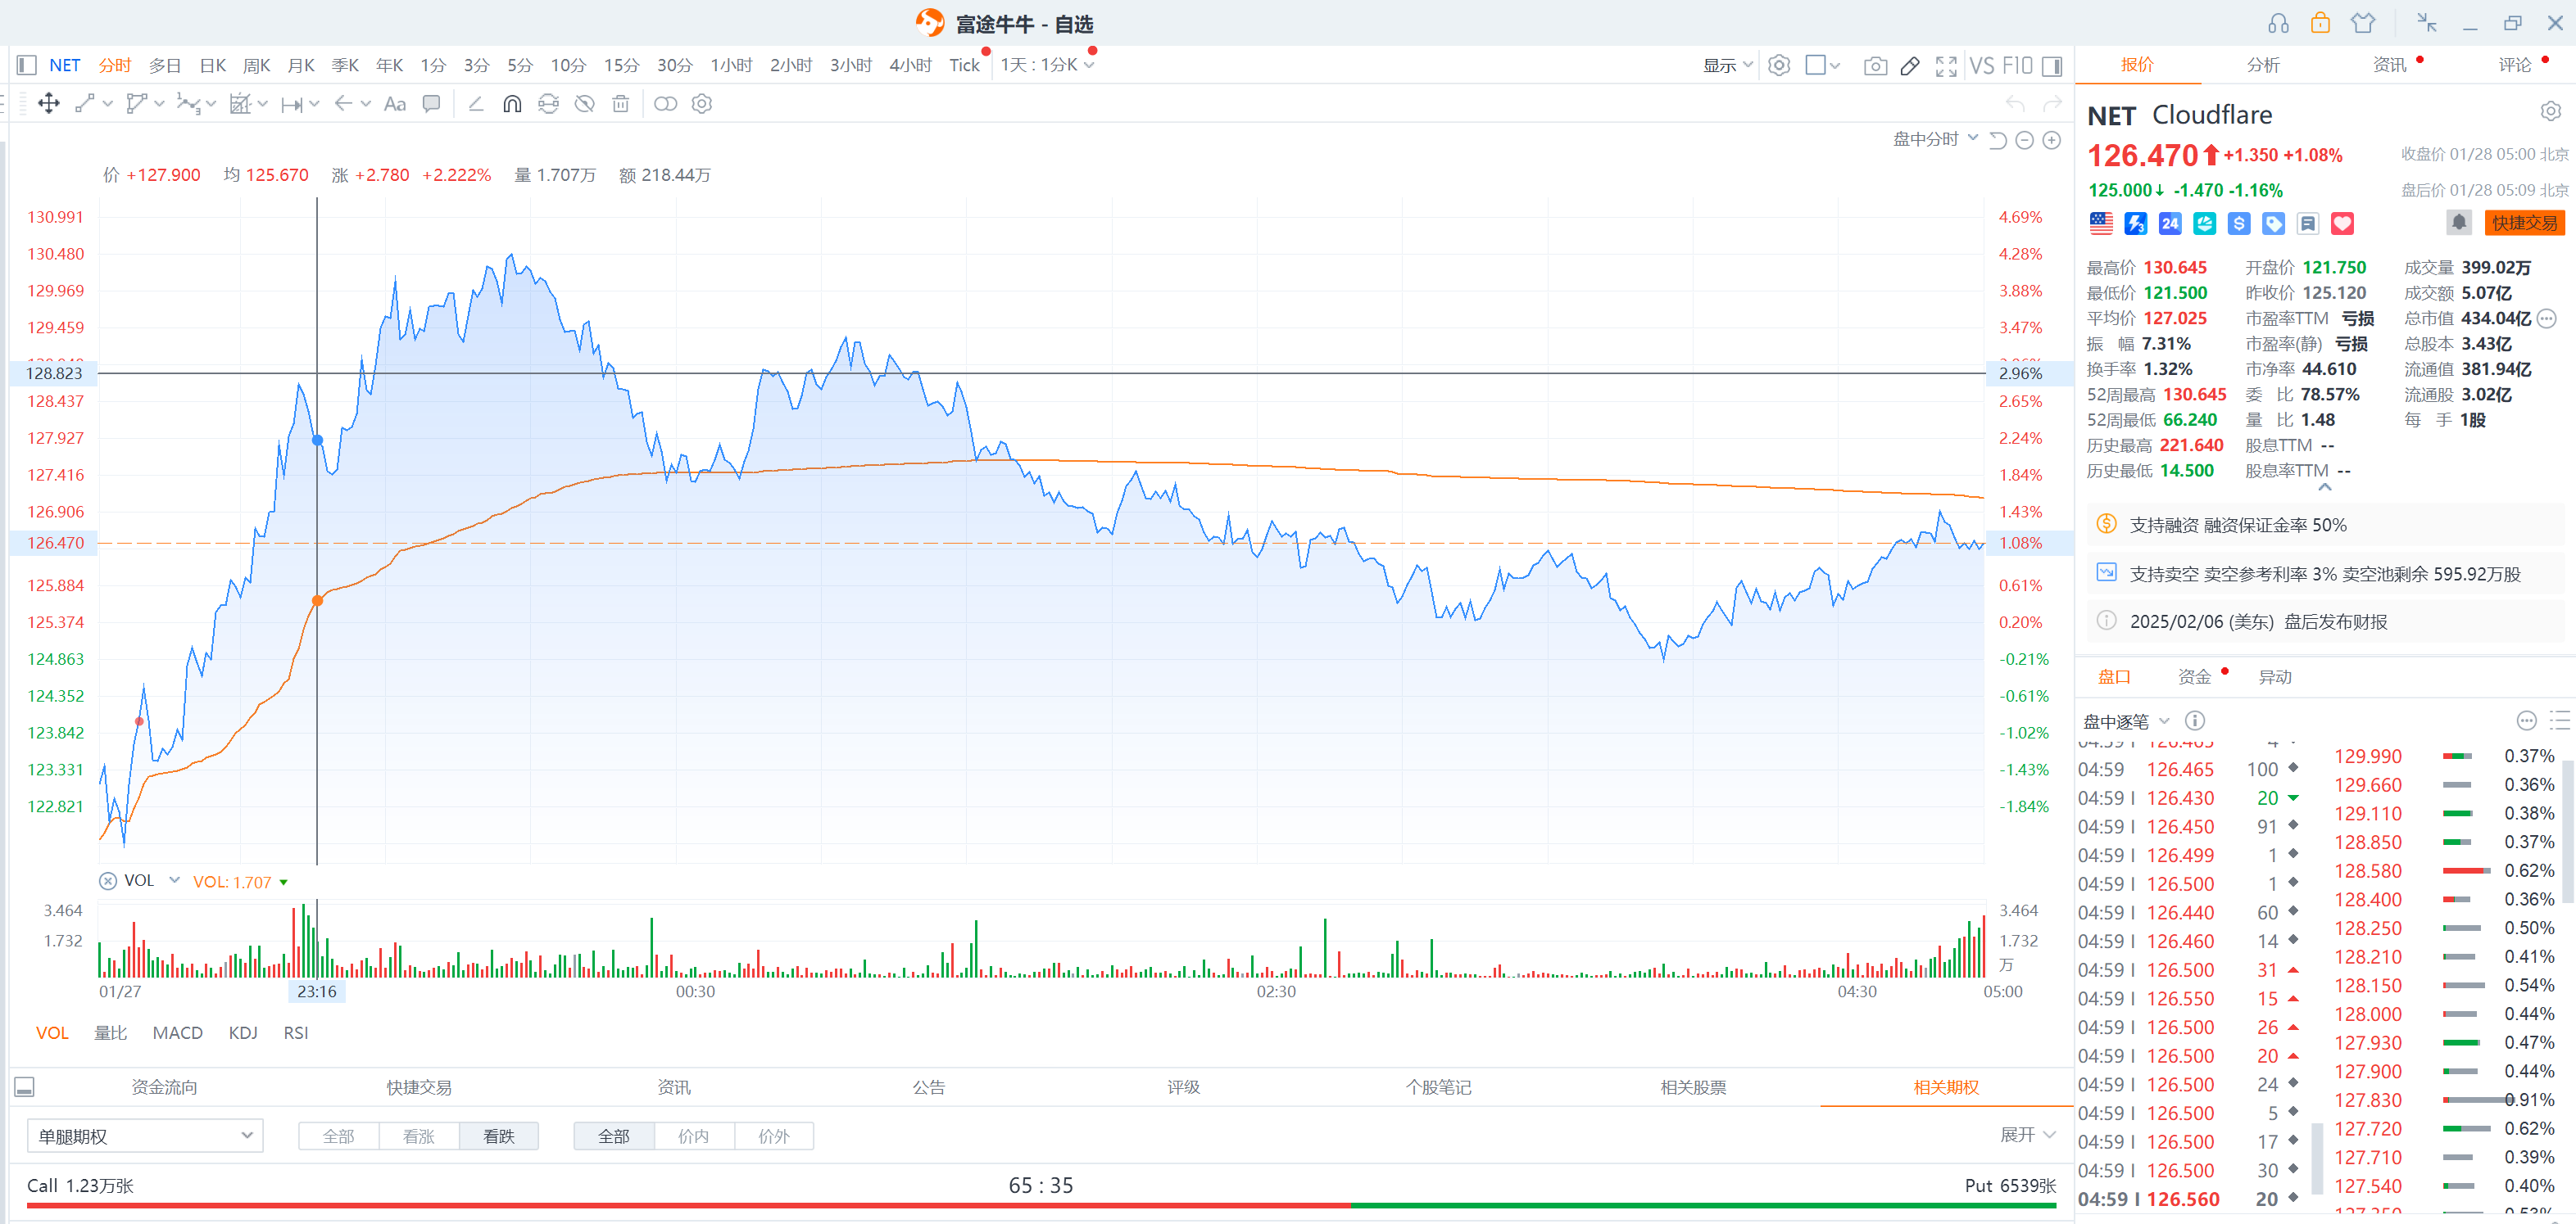Open the drawing toolbar settings gear
The width and height of the screenshot is (2576, 1224).
coord(702,104)
